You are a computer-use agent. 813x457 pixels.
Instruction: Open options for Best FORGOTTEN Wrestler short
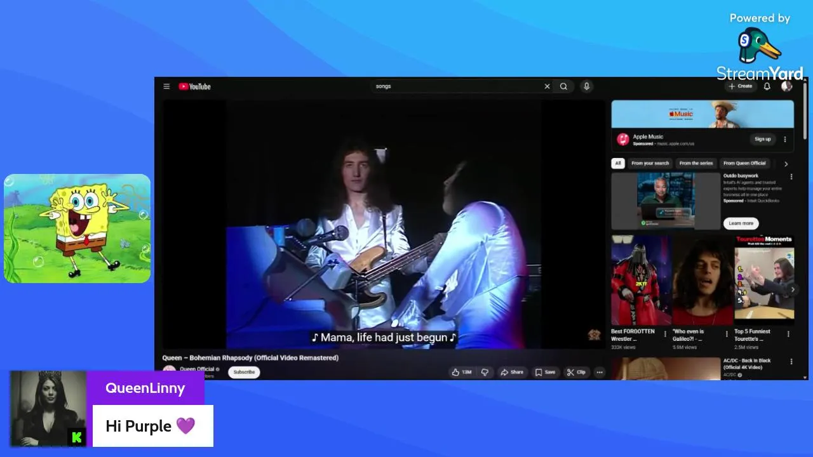click(665, 334)
